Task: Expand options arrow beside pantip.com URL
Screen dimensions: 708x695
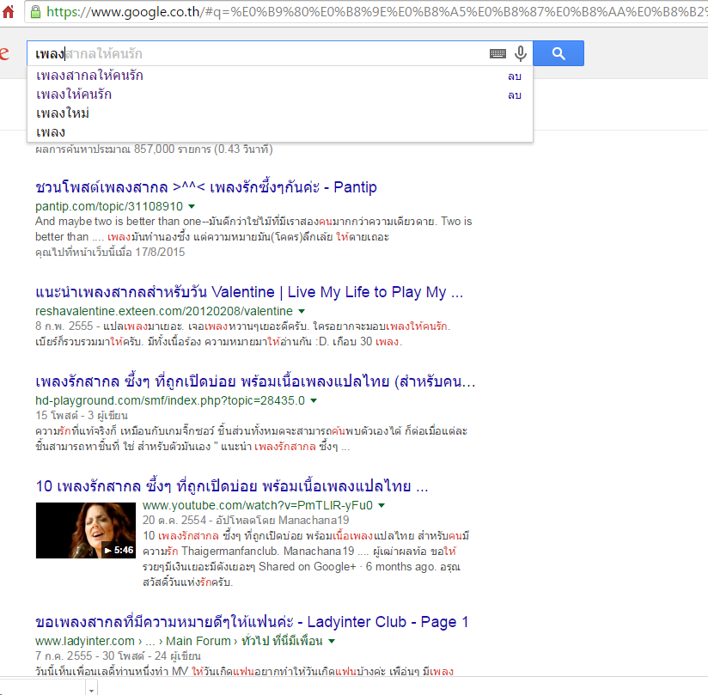Action: [x=192, y=206]
